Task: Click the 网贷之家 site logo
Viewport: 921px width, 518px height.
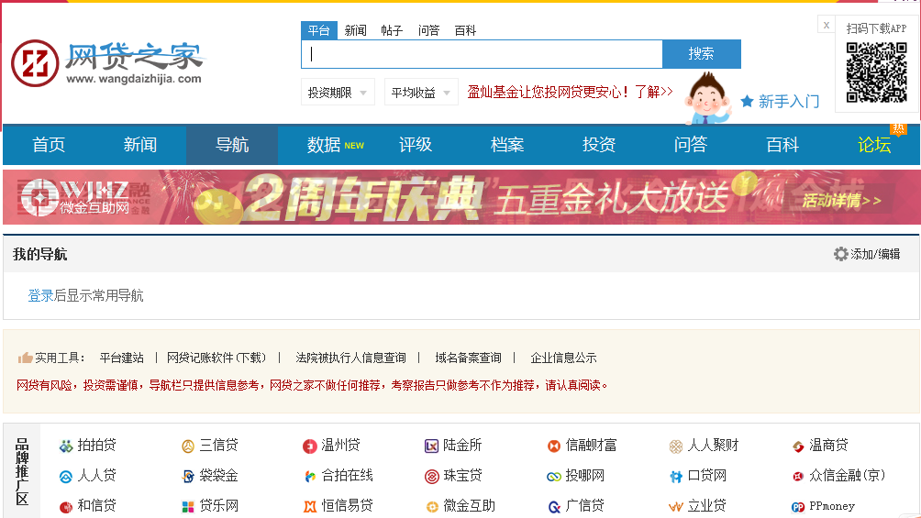Action: coord(106,63)
